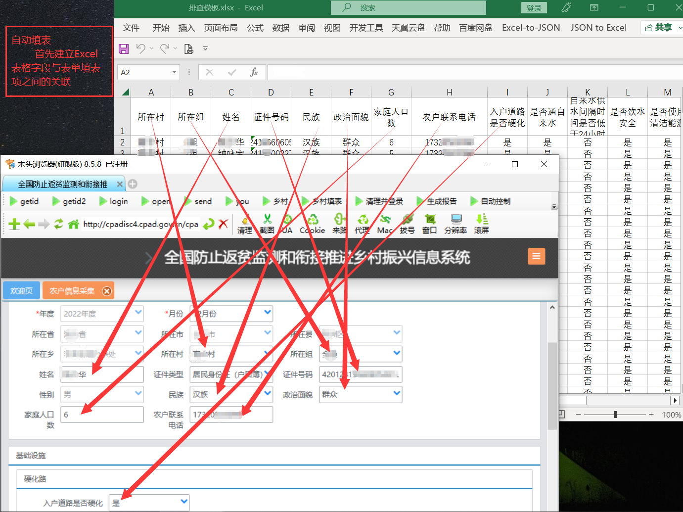The height and width of the screenshot is (512, 683).
Task: Click the Excel zoom slider handle
Action: click(615, 415)
